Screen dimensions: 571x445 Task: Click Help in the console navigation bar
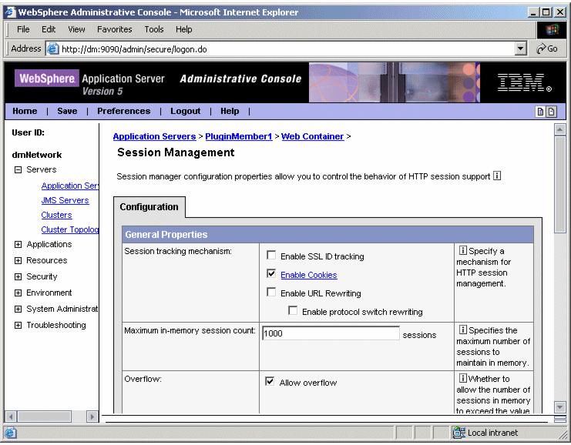pos(230,111)
